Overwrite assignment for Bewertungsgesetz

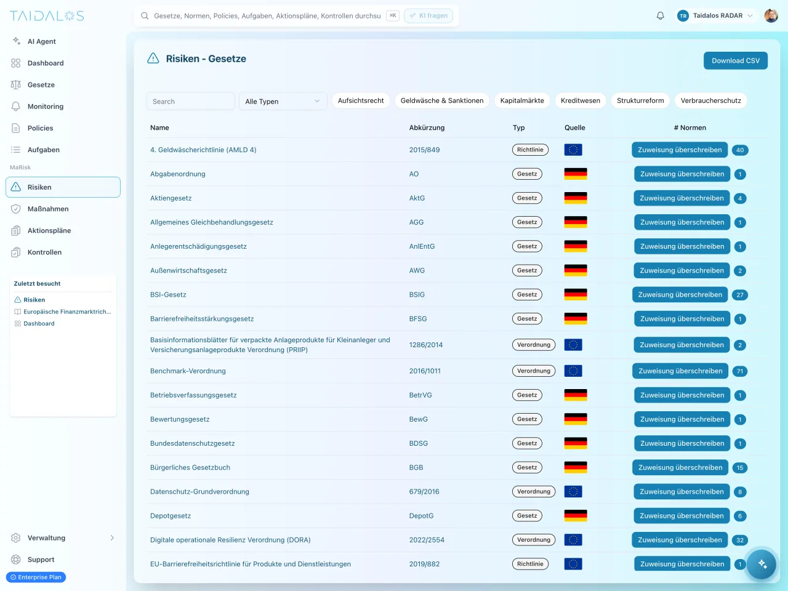[682, 420]
